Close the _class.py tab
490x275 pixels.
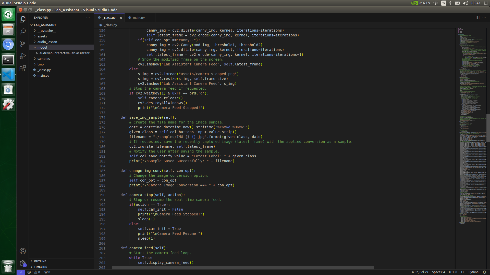121,18
